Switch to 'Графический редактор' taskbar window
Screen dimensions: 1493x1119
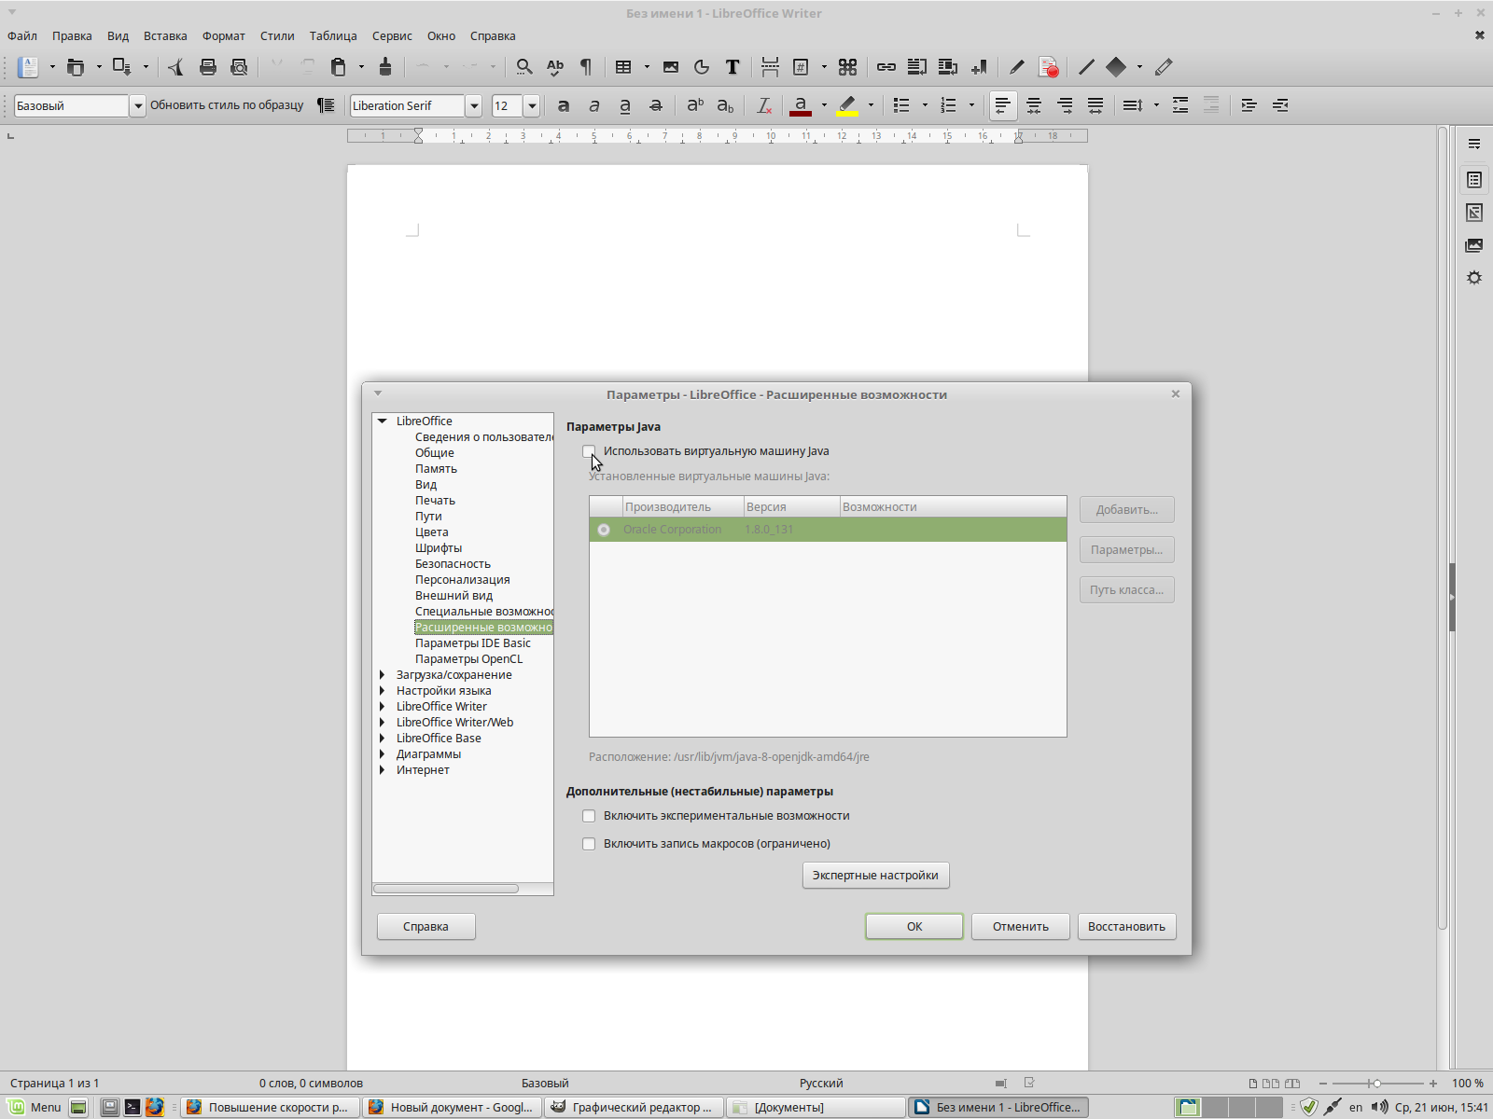click(635, 1107)
